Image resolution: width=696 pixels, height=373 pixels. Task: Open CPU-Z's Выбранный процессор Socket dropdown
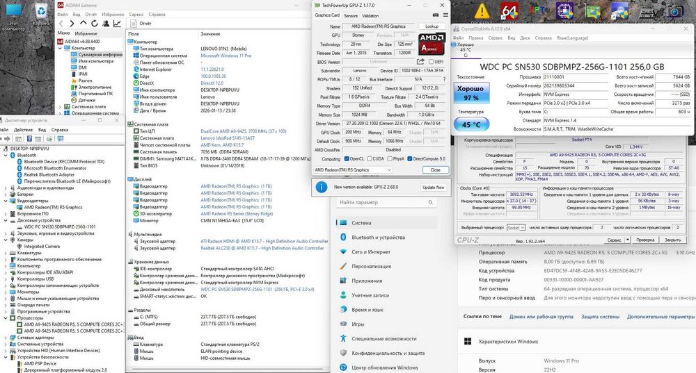coord(516,227)
